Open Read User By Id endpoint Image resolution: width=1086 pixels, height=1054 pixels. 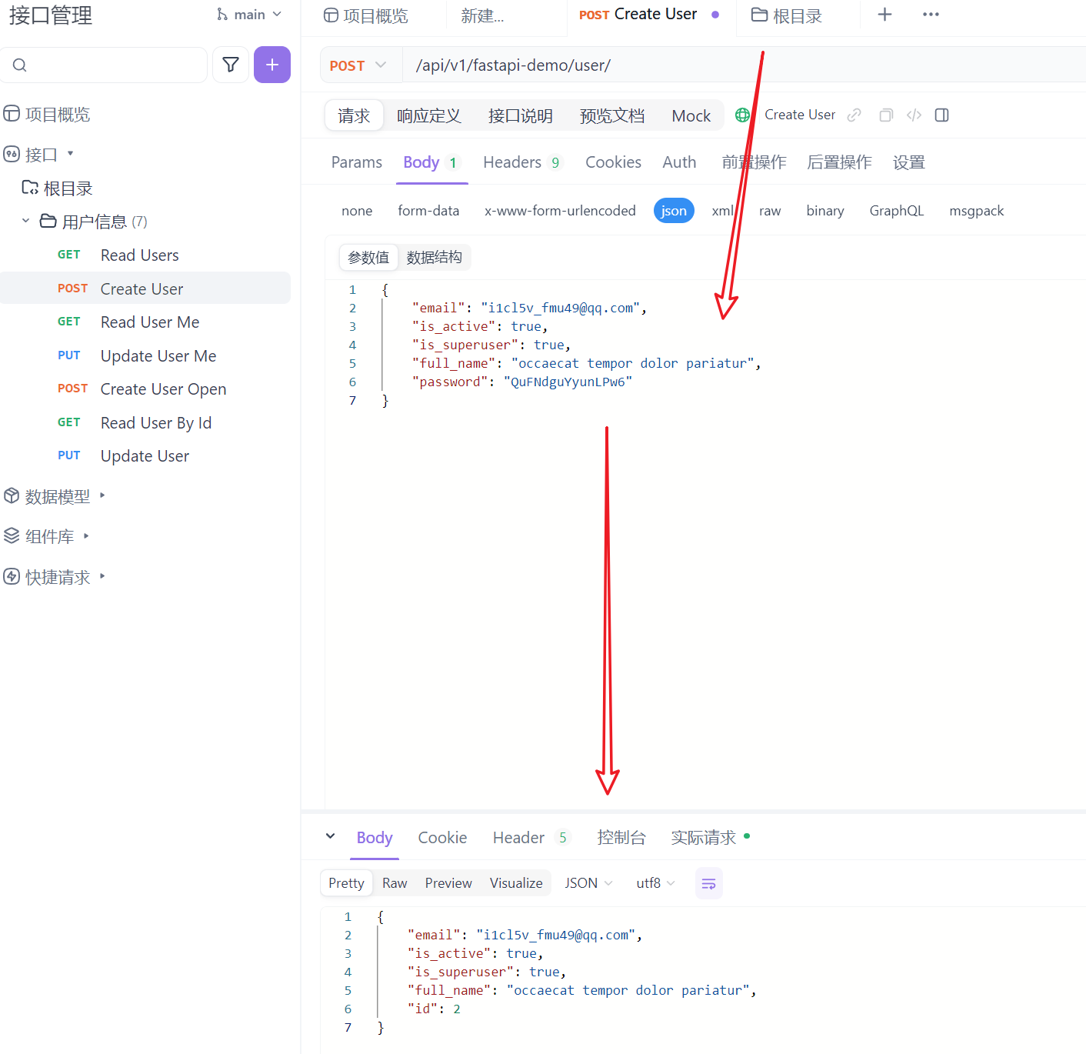[x=156, y=423]
